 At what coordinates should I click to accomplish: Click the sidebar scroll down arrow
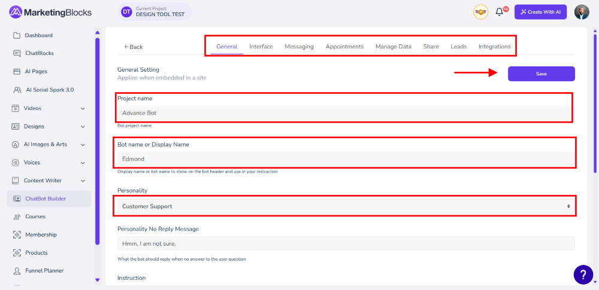tap(98, 280)
